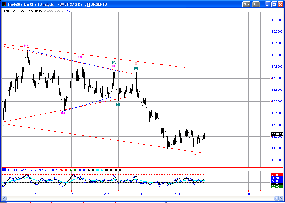Click the 56.40 value in JK_RSI header
285x203 pixels.
tap(90, 170)
